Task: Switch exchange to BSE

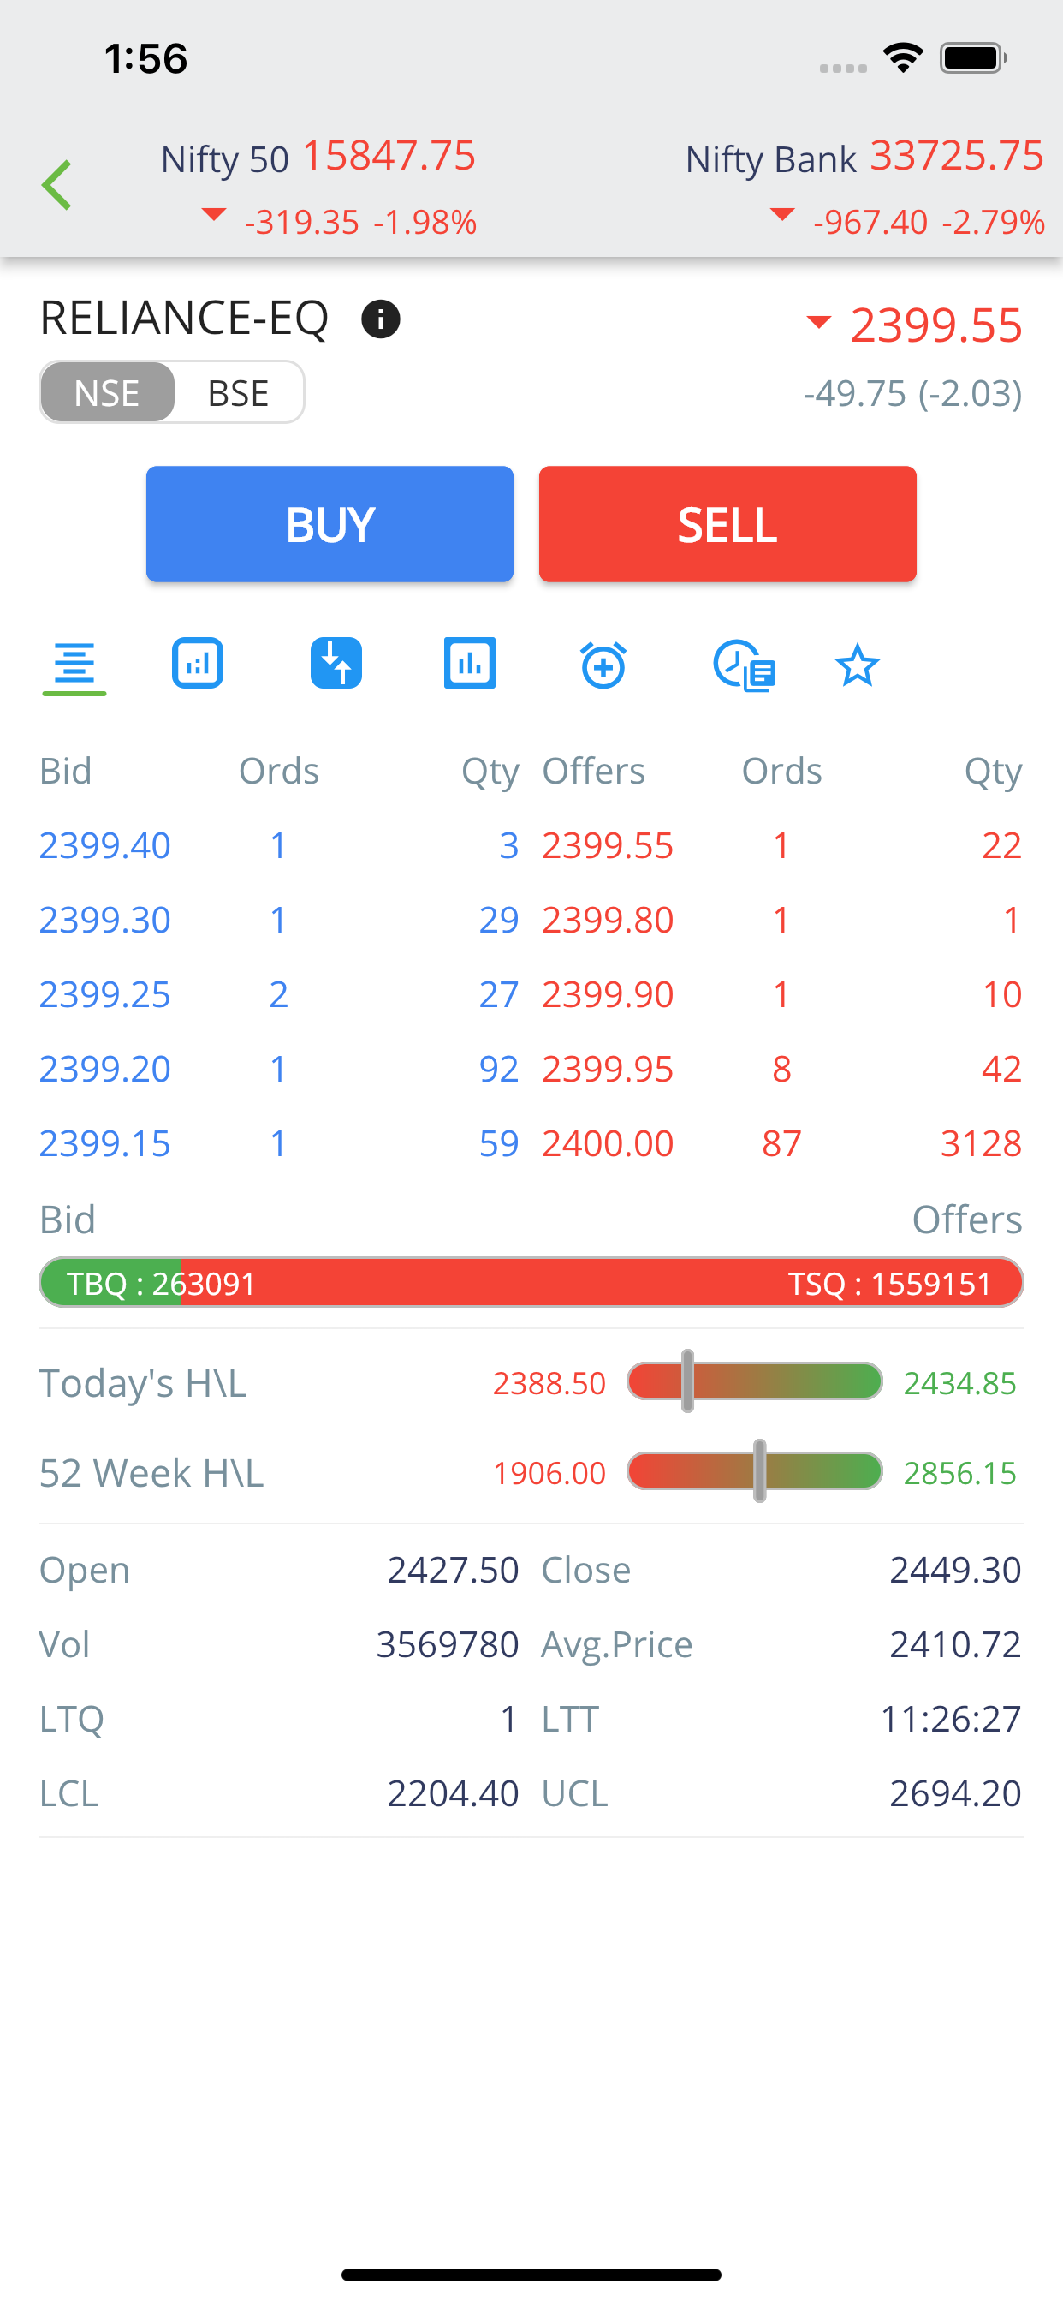Action: coord(239,392)
